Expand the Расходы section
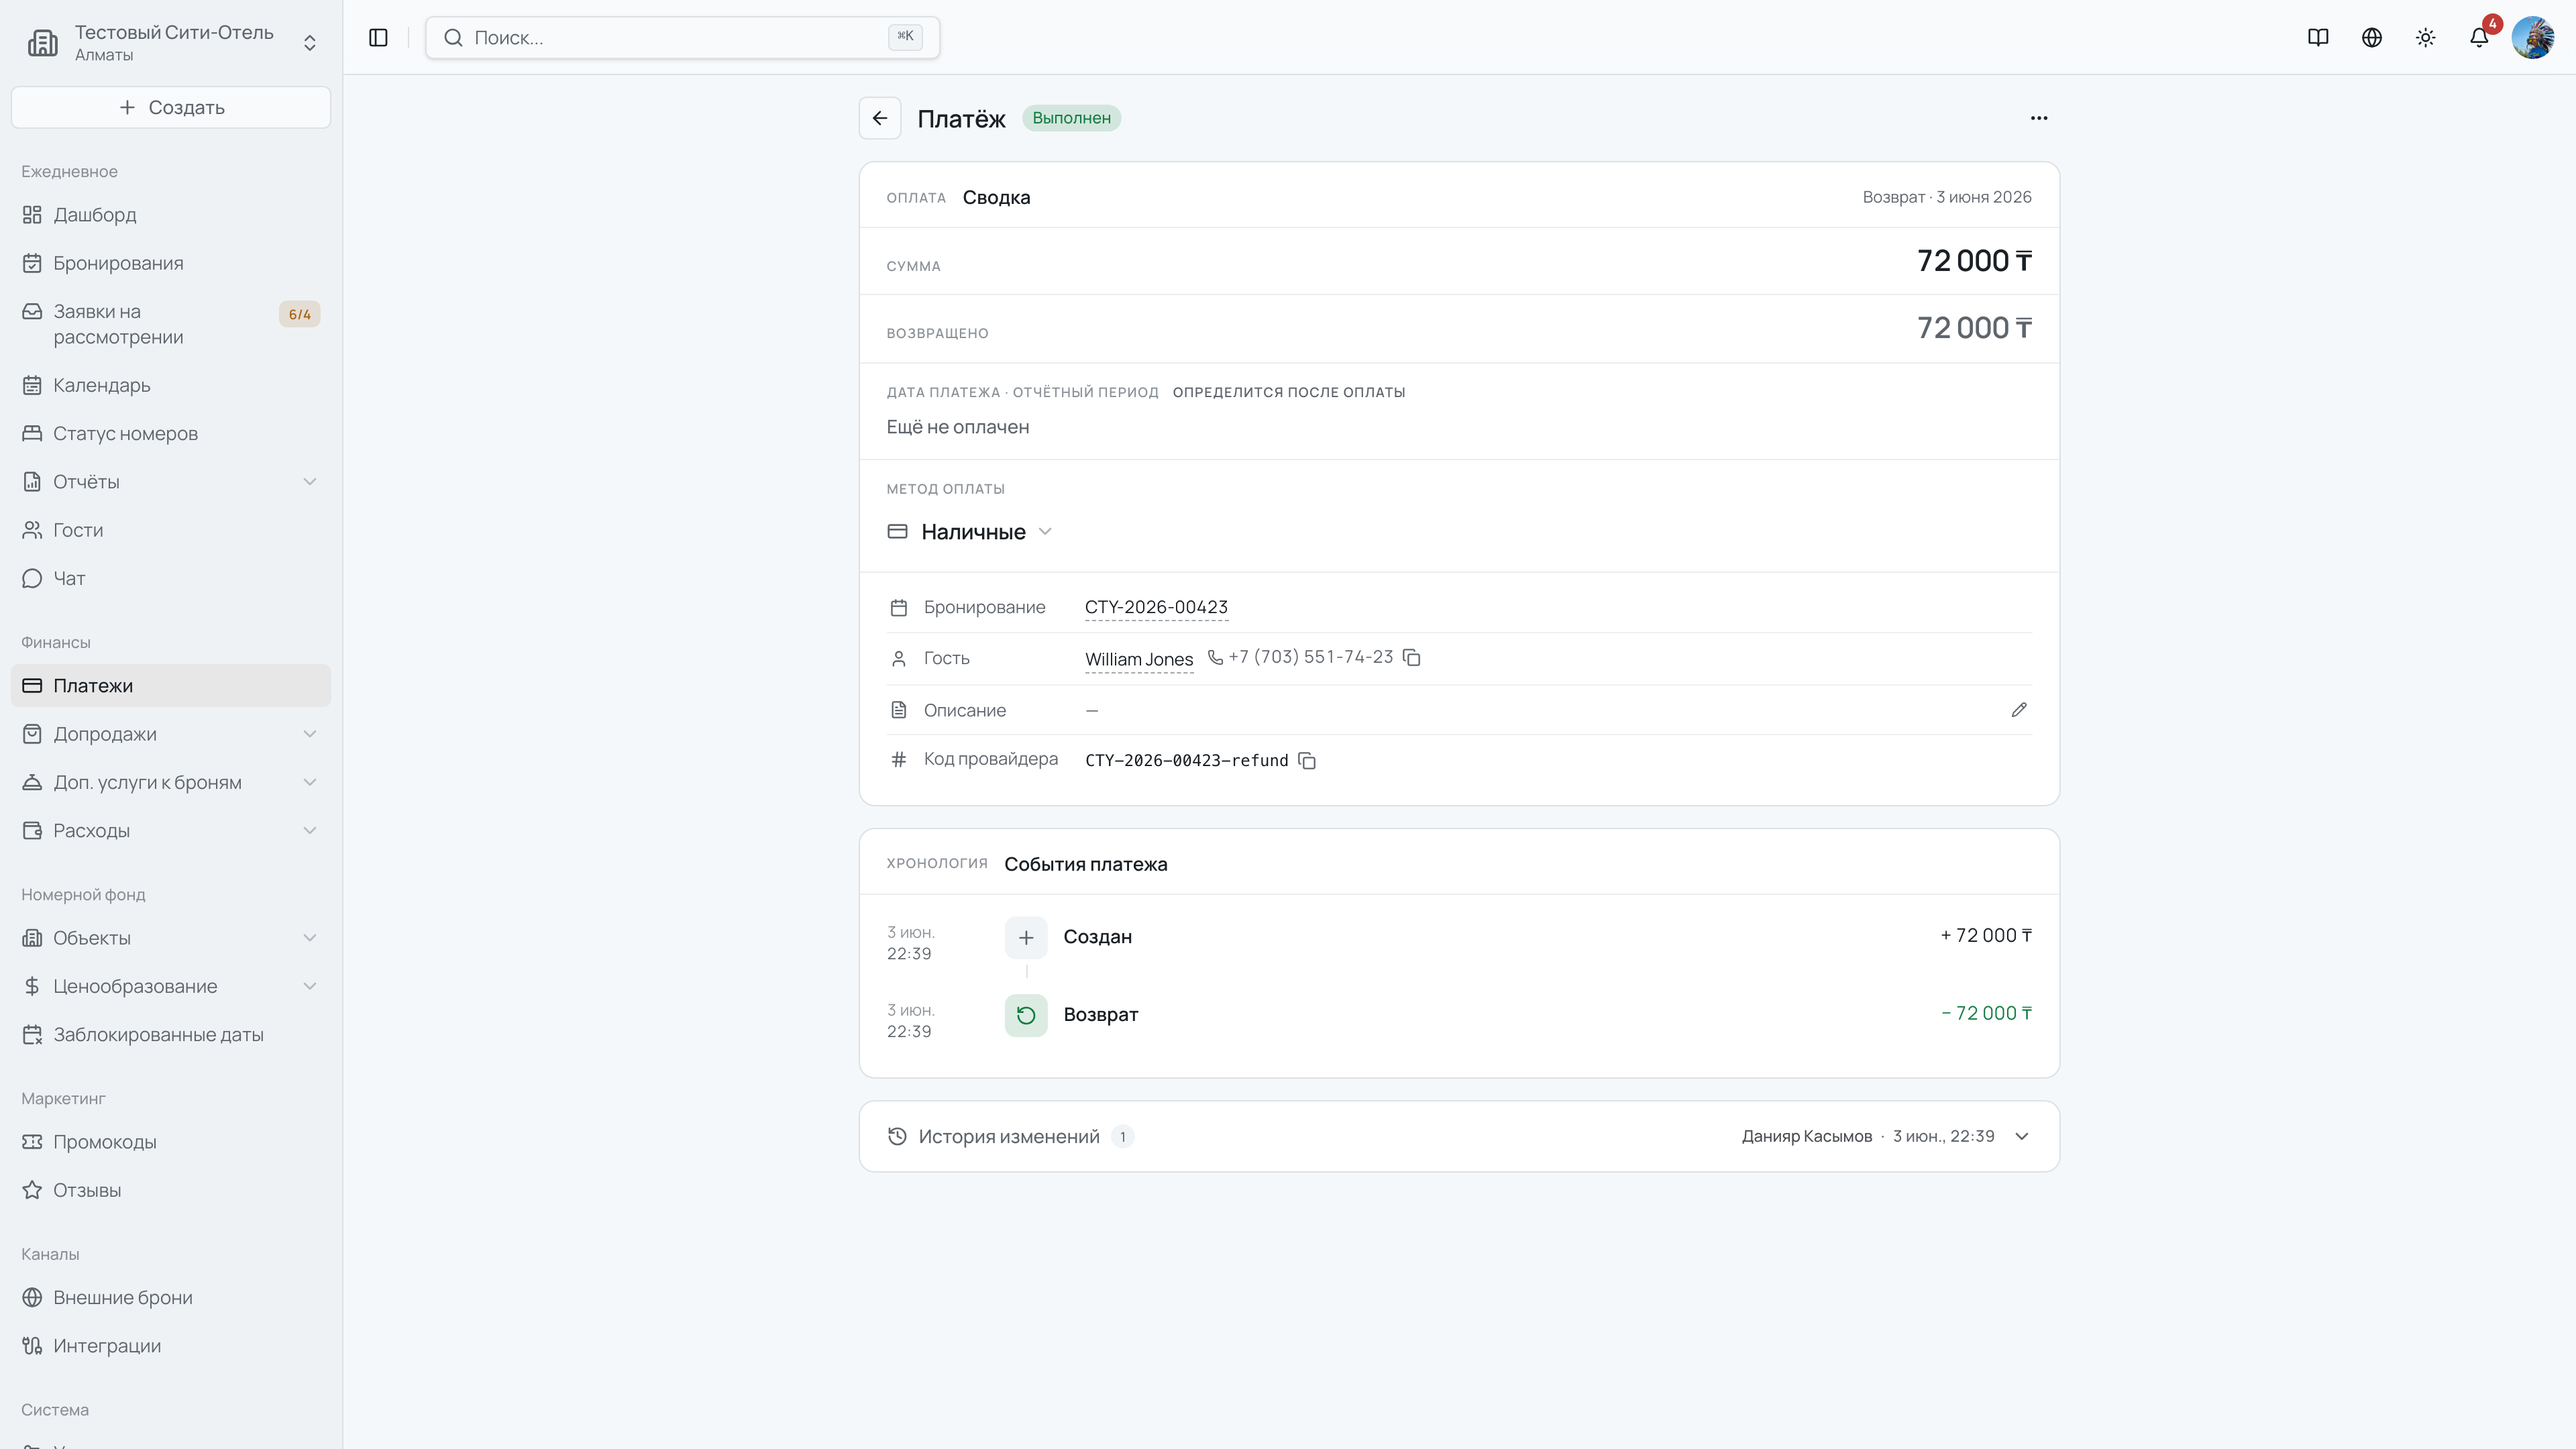 point(310,830)
